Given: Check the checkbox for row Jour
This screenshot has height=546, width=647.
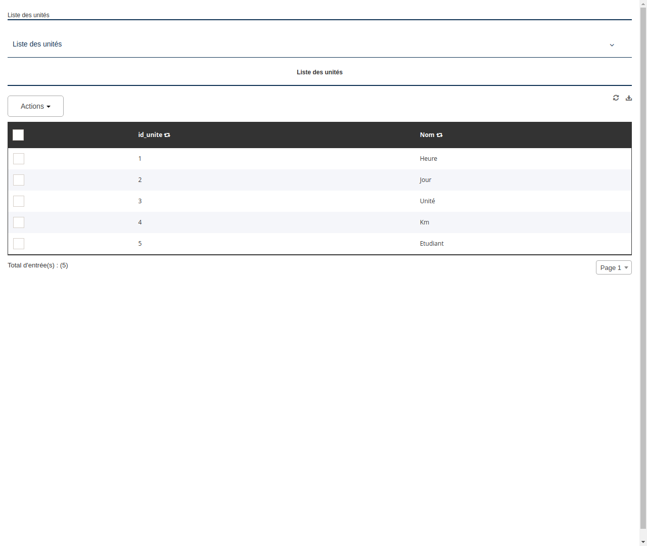Looking at the screenshot, I should pyautogui.click(x=19, y=180).
